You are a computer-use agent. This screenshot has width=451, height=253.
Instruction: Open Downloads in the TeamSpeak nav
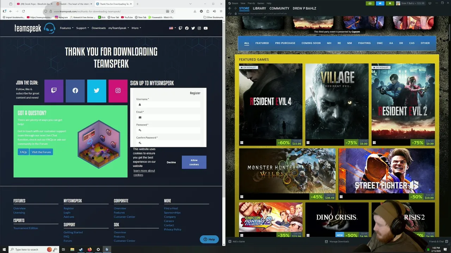(99, 28)
